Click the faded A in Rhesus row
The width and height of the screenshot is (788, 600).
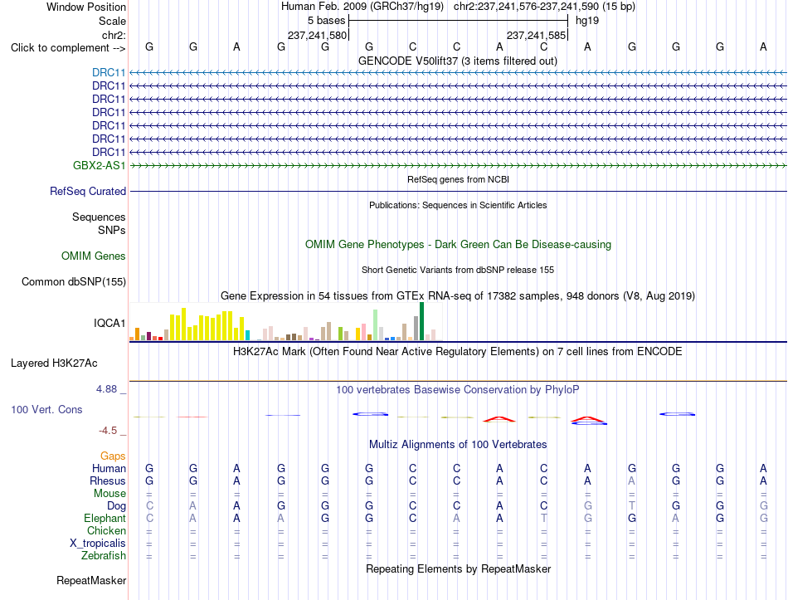[x=632, y=481]
